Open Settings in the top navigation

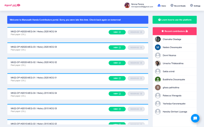click(196, 5)
